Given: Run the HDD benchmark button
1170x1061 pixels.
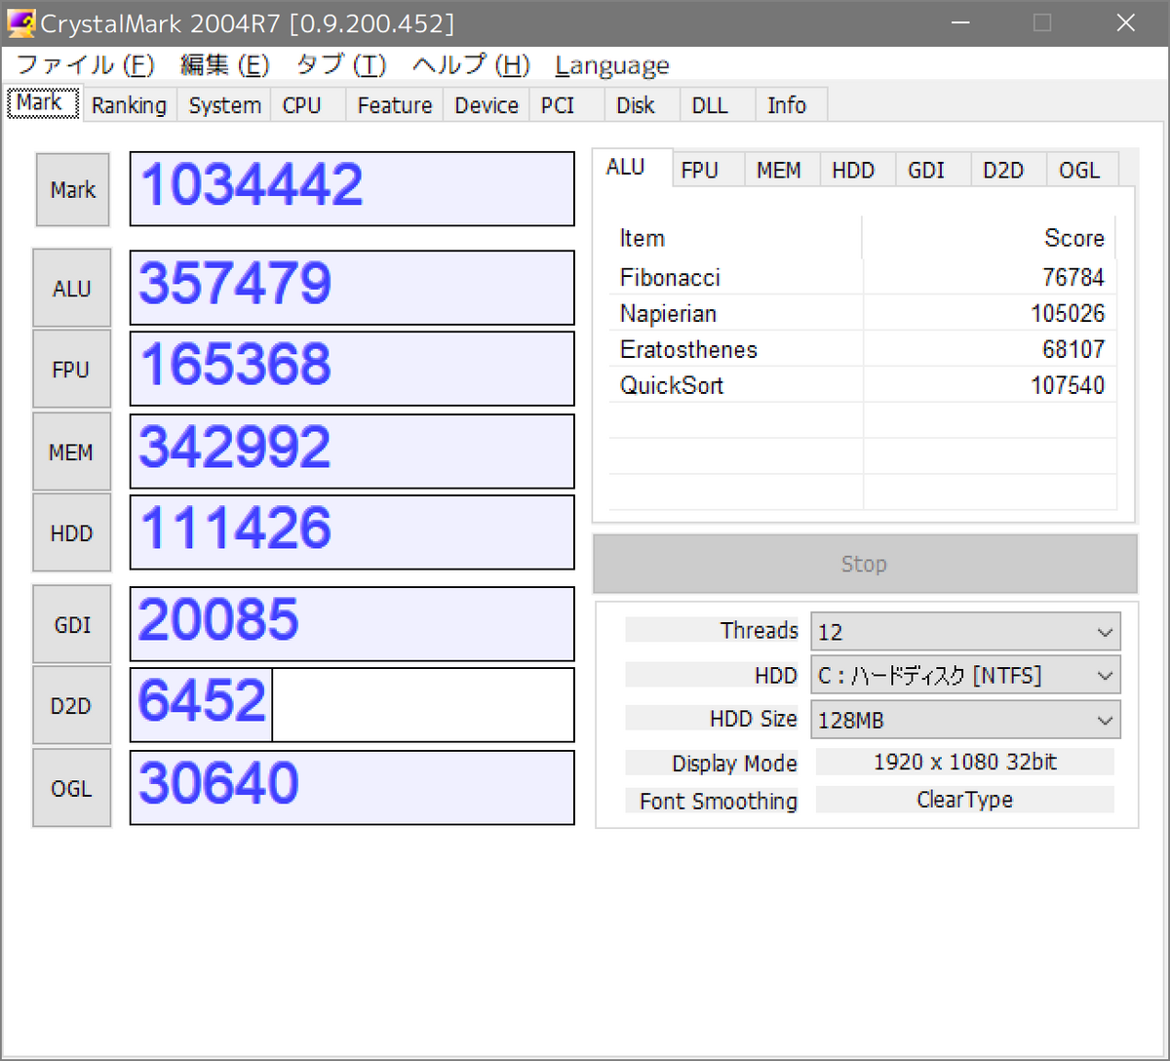Looking at the screenshot, I should click(72, 533).
